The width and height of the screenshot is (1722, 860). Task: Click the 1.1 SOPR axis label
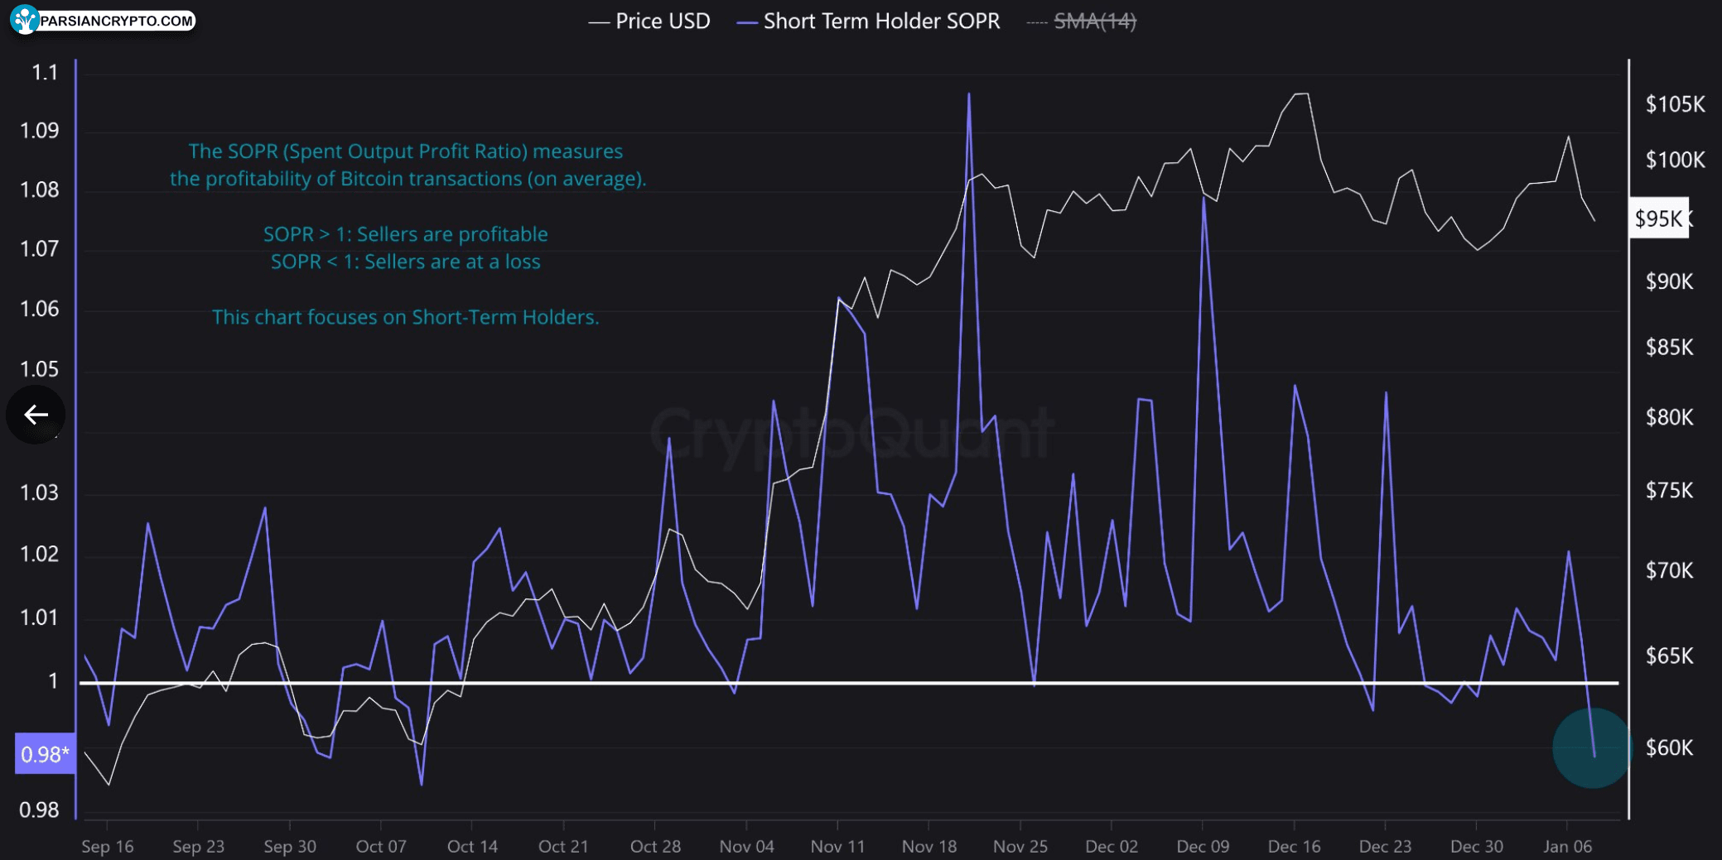tap(45, 73)
